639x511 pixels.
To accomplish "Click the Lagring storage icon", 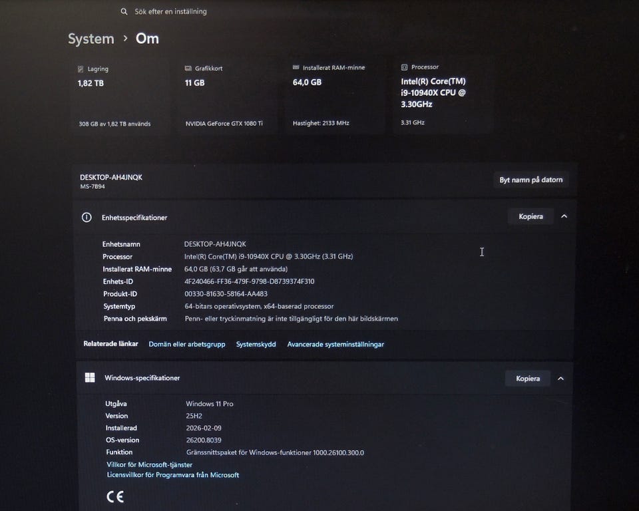I will click(81, 69).
